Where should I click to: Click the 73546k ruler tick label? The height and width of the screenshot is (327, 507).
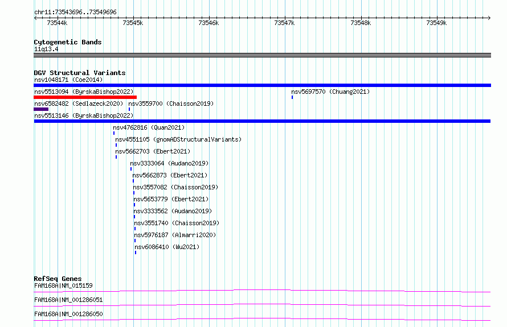click(x=208, y=23)
